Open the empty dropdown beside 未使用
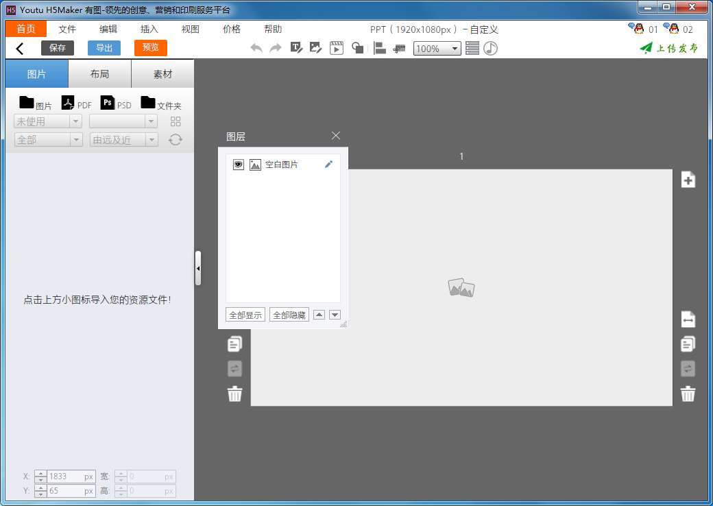Viewport: 713px width, 506px height. tap(123, 121)
